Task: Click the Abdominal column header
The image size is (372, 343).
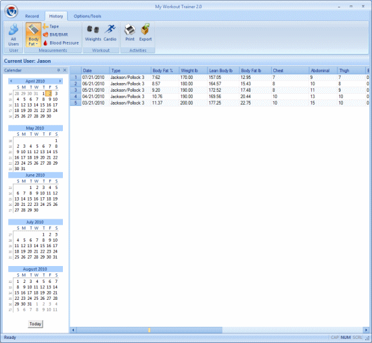Action: [x=323, y=71]
